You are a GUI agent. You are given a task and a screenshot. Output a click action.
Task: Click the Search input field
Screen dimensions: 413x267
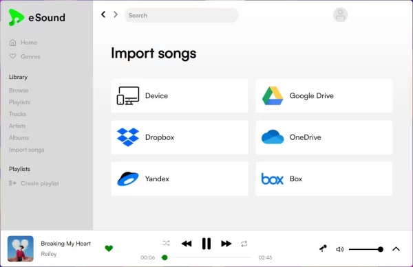pos(181,15)
